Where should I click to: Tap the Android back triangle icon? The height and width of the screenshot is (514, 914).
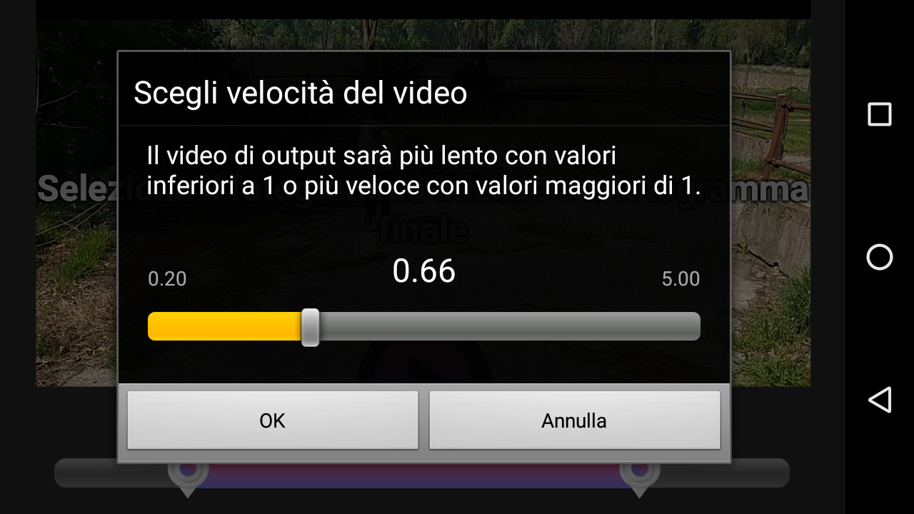click(x=880, y=400)
